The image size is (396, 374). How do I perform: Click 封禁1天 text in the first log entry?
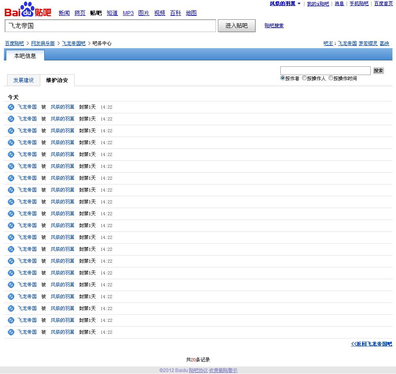[87, 107]
